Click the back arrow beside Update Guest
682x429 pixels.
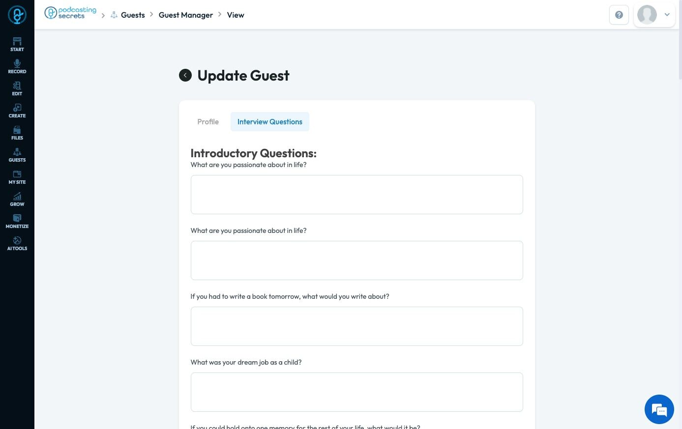(185, 75)
